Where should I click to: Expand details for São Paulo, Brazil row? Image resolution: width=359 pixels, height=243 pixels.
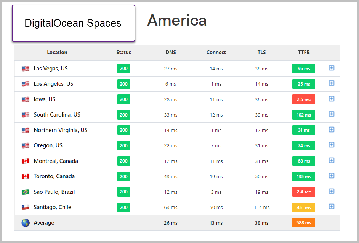[x=331, y=191]
